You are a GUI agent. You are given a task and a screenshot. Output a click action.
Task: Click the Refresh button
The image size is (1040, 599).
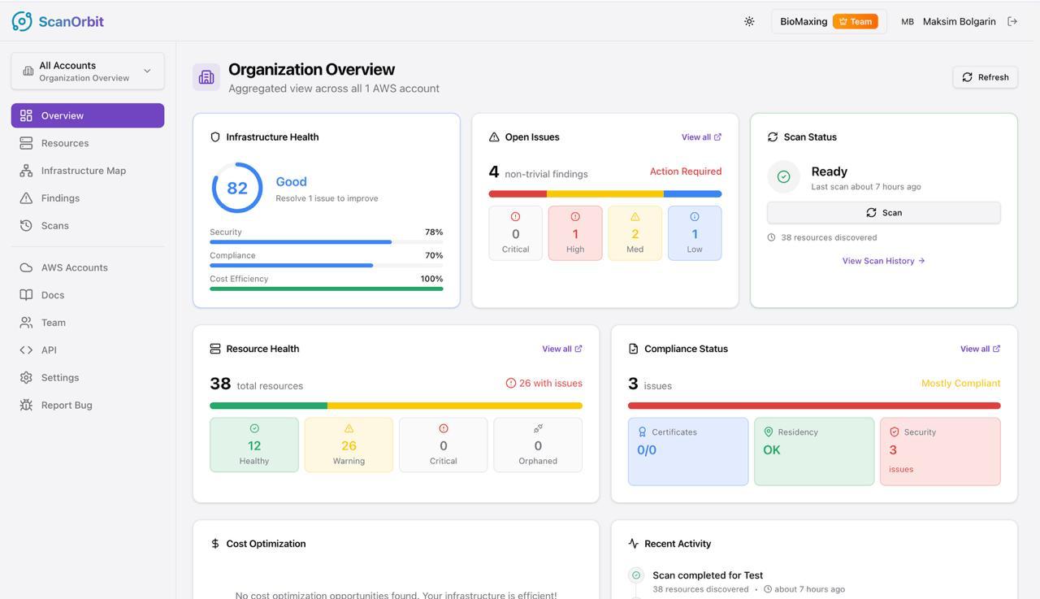tap(985, 76)
